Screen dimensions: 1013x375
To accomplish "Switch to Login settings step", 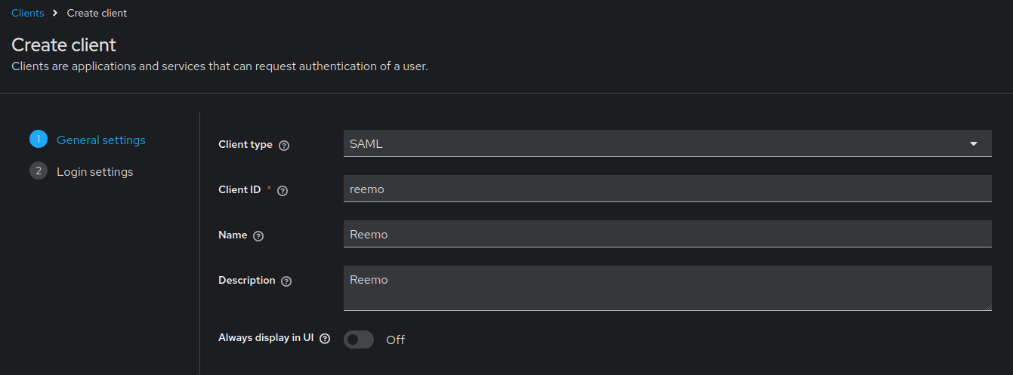I will (x=94, y=171).
